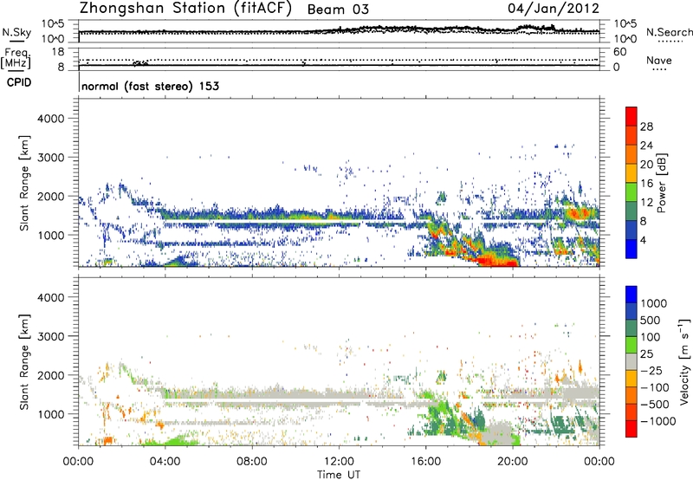The width and height of the screenshot is (693, 480).
Task: Pick the red segment topping power colorbar
Action: [631, 116]
